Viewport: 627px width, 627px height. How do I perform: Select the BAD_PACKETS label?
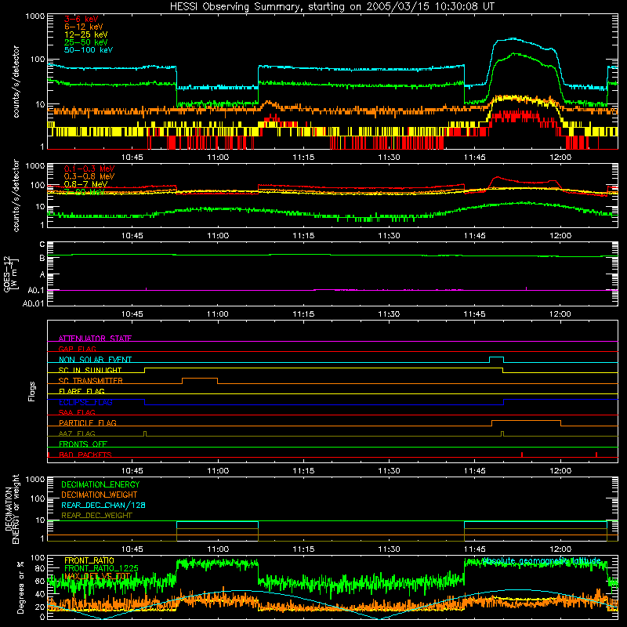pos(85,455)
